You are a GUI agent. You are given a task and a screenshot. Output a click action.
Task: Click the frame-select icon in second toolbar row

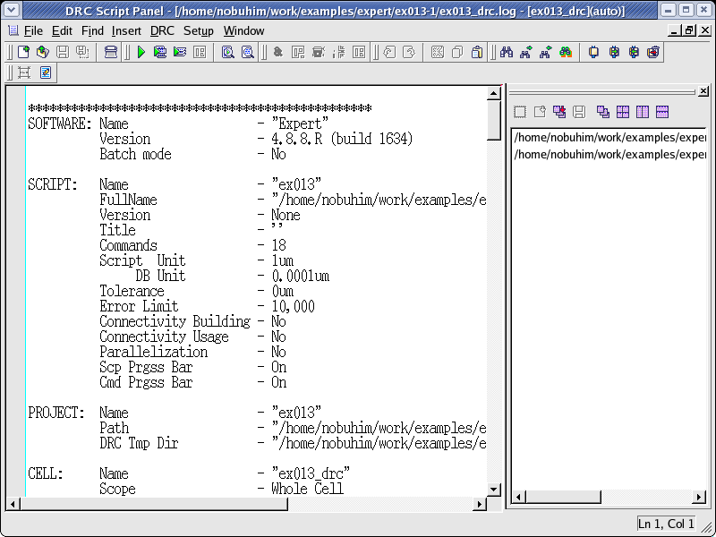(x=24, y=72)
